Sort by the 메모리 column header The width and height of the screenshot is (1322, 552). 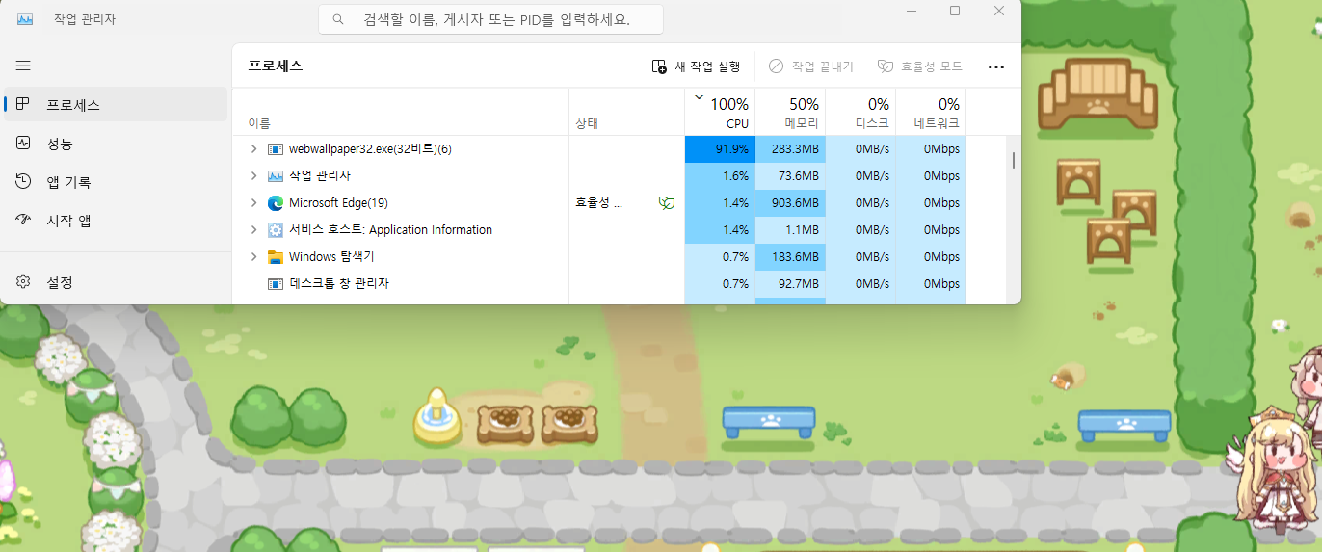[x=789, y=113]
